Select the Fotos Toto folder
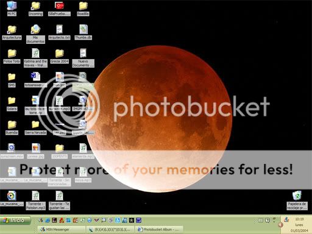Image resolution: width=312 pixels, height=234 pixels. pos(12,56)
